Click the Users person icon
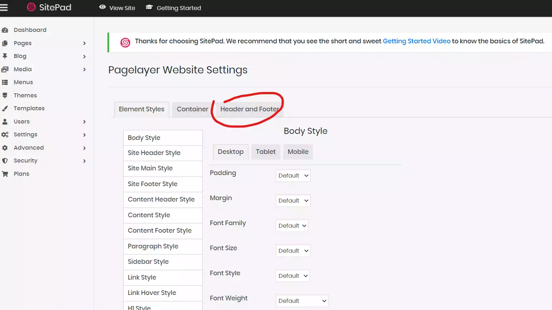552x310 pixels. tap(5, 122)
